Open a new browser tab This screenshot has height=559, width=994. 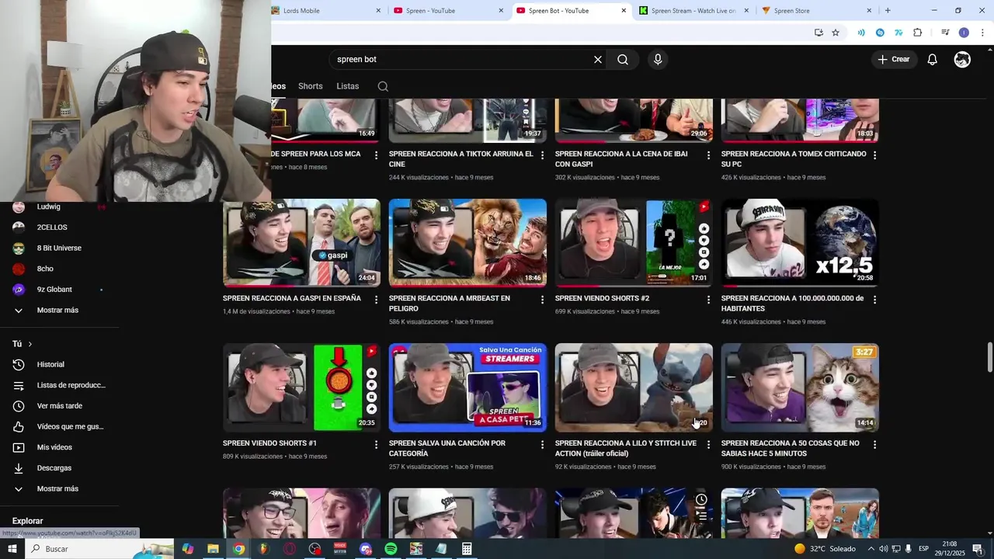pos(888,11)
